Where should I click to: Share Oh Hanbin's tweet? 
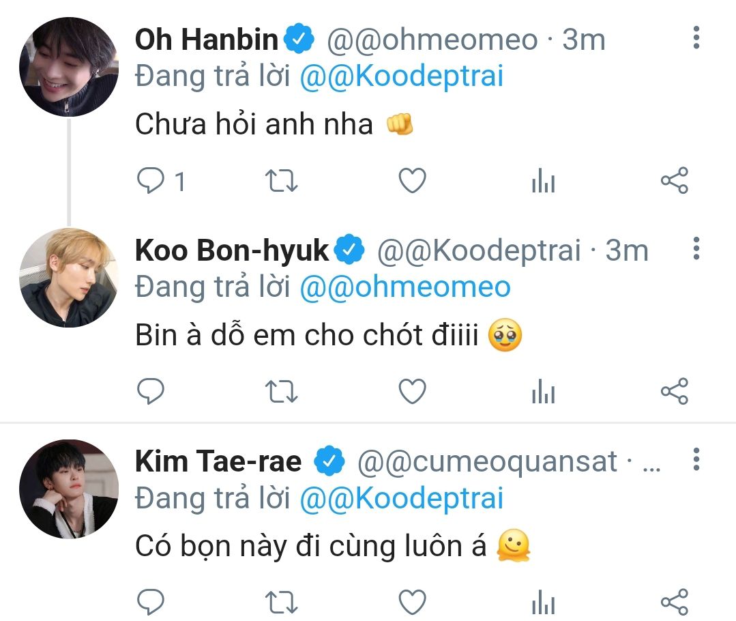pos(675,181)
